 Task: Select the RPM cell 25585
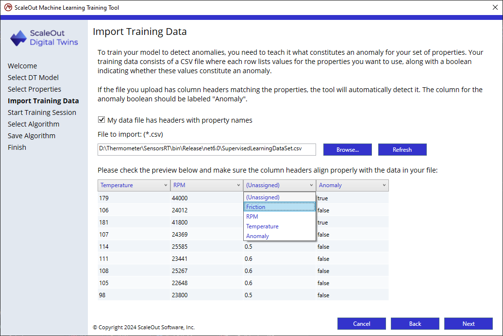coord(207,247)
